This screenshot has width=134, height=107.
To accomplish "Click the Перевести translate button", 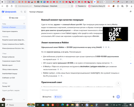I will point(81,6).
